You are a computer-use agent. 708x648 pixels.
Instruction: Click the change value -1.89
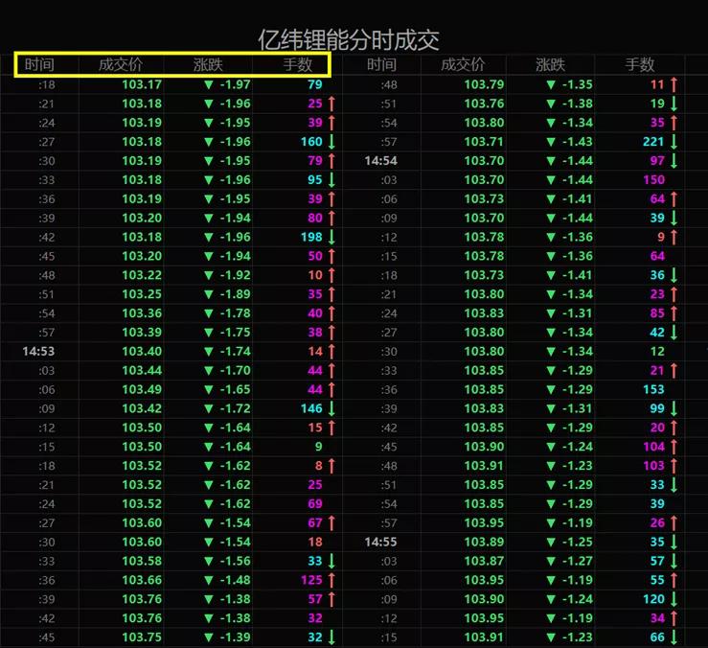click(236, 294)
